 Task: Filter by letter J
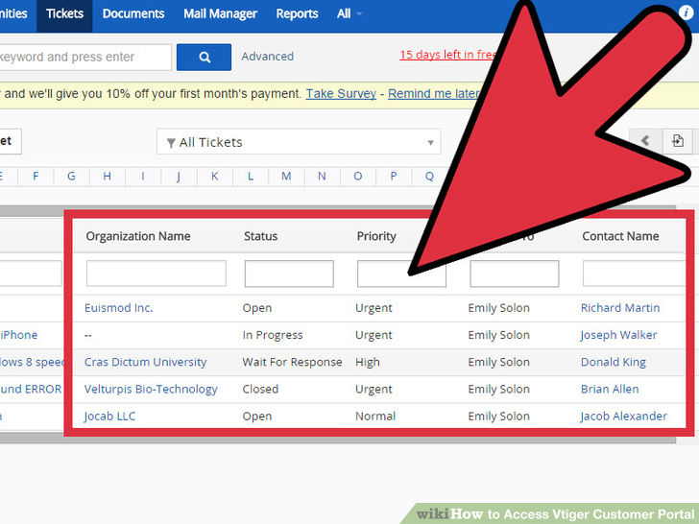pos(179,176)
